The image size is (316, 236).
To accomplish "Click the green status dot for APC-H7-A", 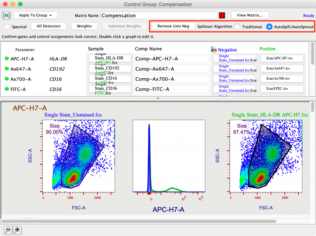I will tap(7, 58).
